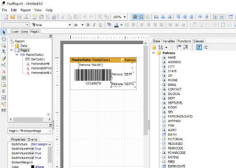Screen dimensions: 236x168
Task: Switch to the Classes tab
Action: (199, 41)
